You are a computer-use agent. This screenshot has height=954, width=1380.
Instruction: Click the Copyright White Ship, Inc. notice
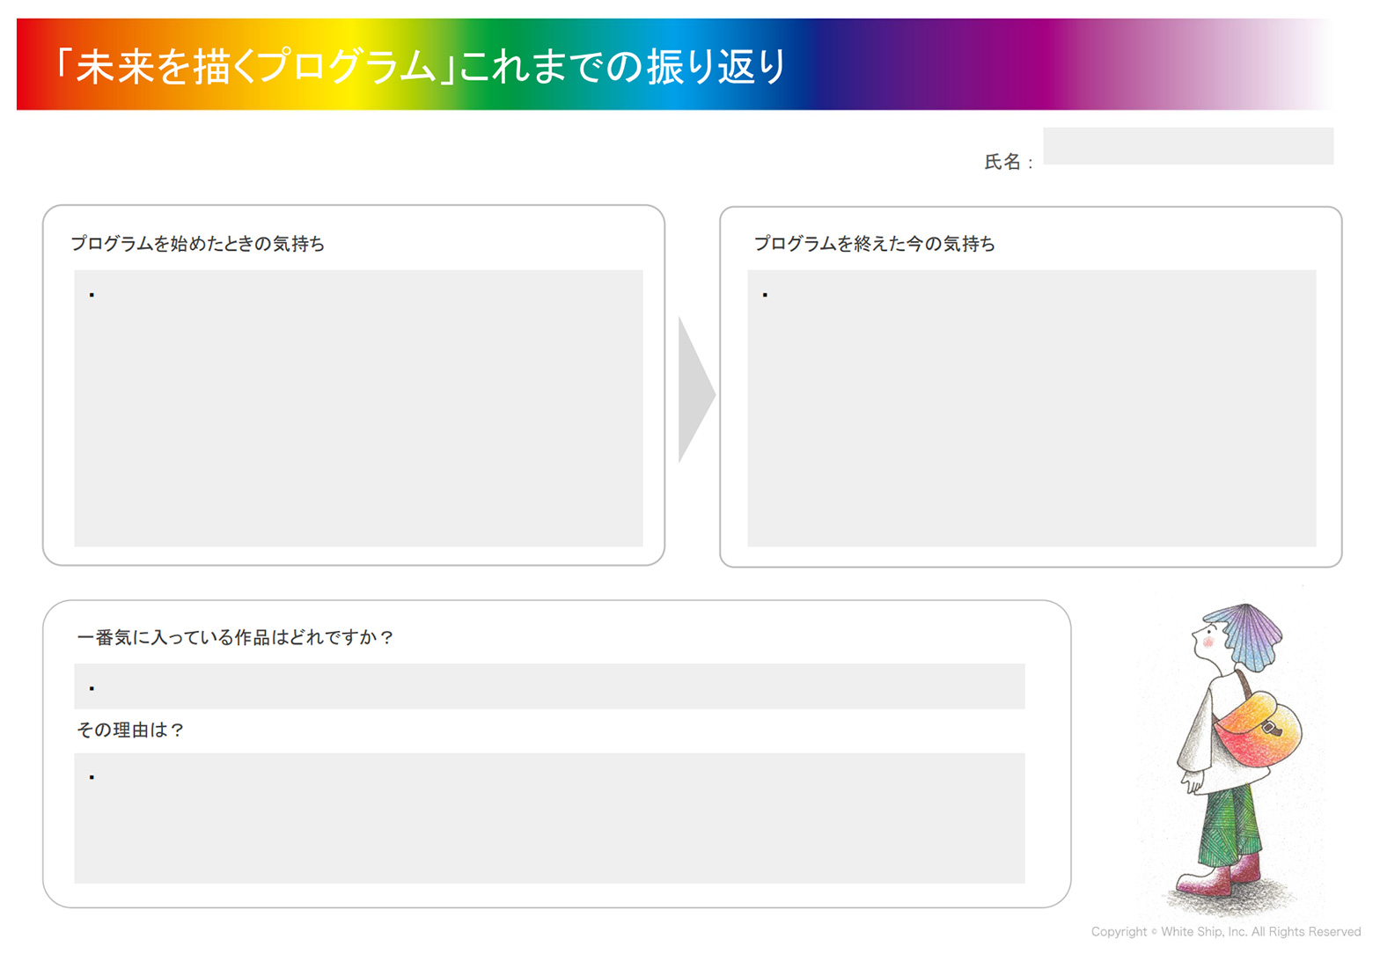(1225, 931)
